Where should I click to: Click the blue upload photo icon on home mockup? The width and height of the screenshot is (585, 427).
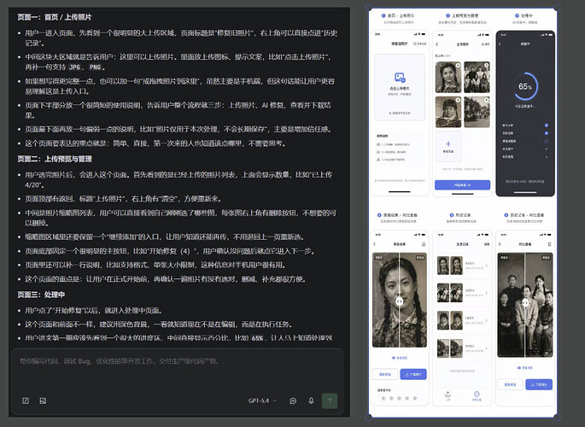400,78
